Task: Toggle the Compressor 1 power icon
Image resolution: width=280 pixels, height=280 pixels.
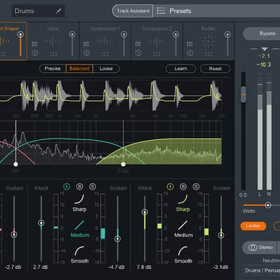Action: pyautogui.click(x=87, y=53)
